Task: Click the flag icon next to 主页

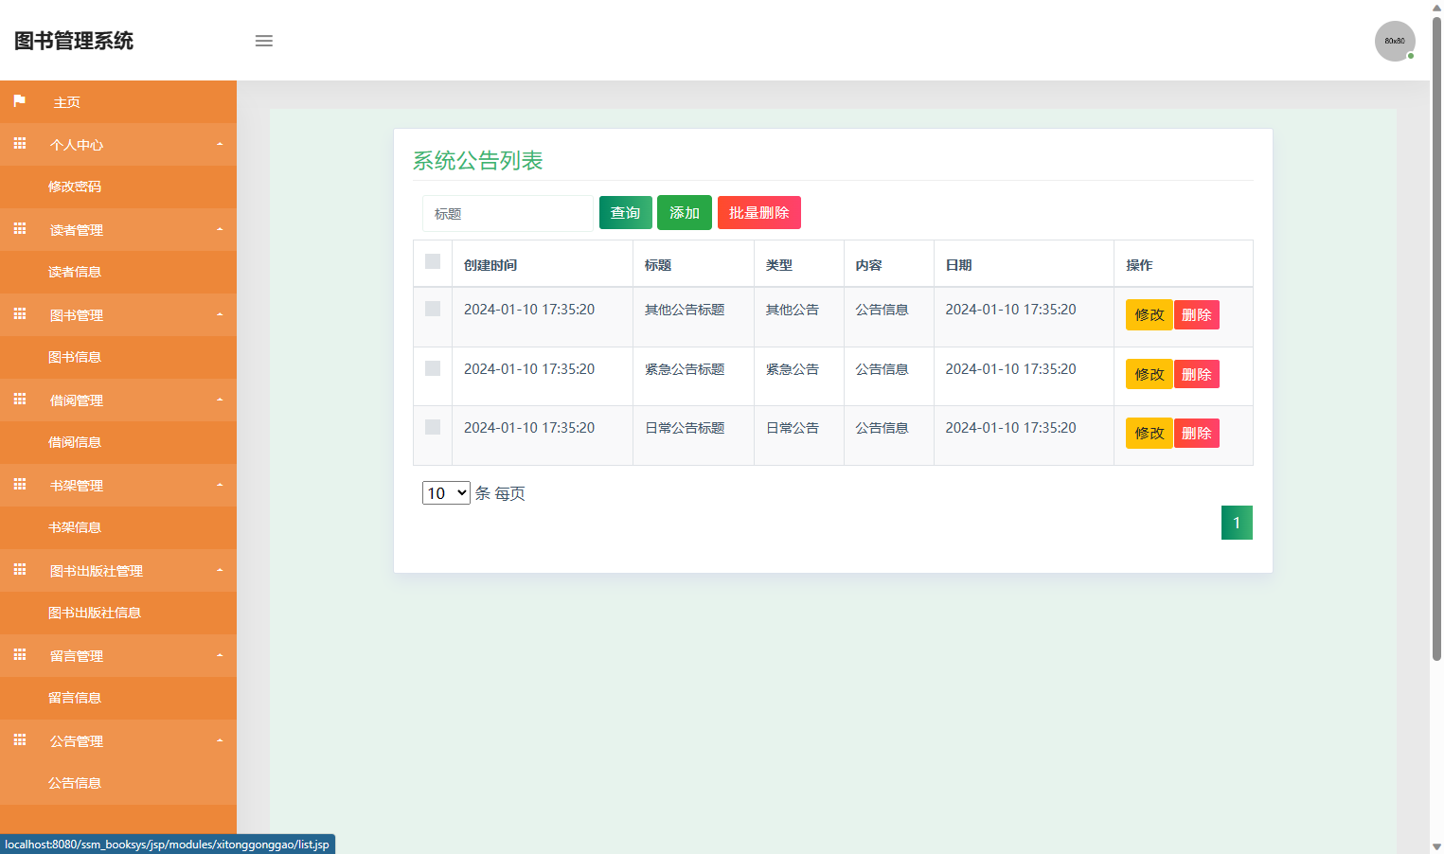Action: 19,101
